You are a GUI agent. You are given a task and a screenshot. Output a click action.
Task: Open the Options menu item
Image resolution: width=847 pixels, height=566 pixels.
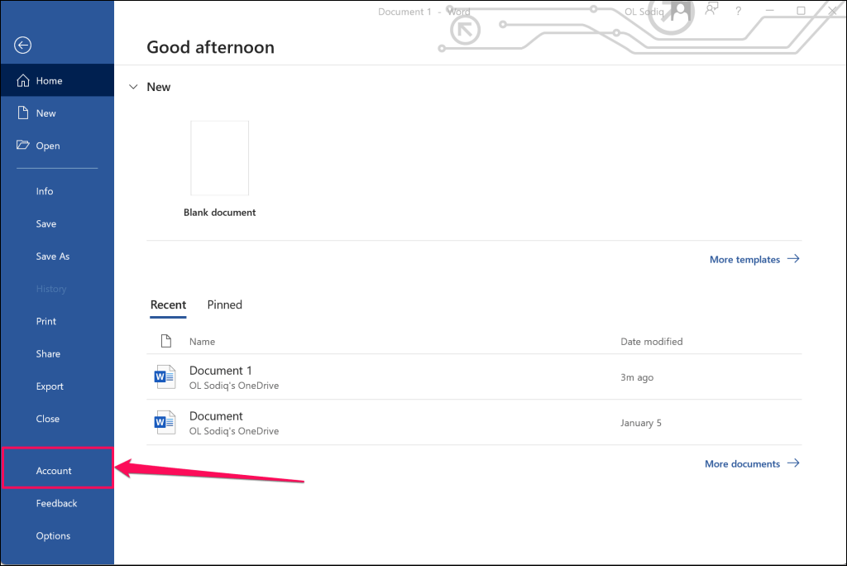tap(53, 536)
